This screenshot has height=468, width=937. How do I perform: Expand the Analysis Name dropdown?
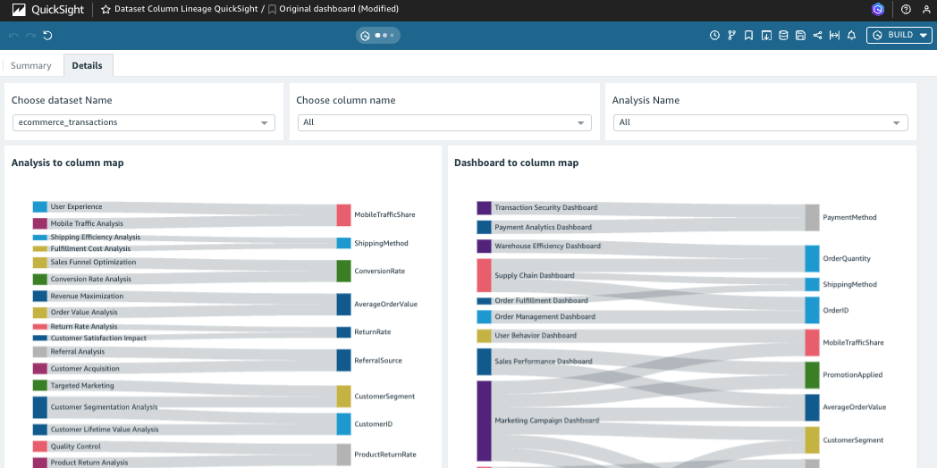click(761, 122)
